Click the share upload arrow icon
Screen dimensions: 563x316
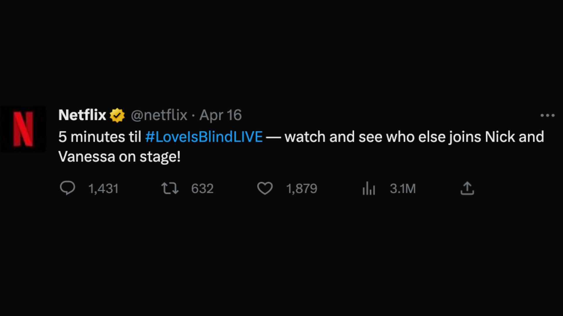[x=467, y=188]
